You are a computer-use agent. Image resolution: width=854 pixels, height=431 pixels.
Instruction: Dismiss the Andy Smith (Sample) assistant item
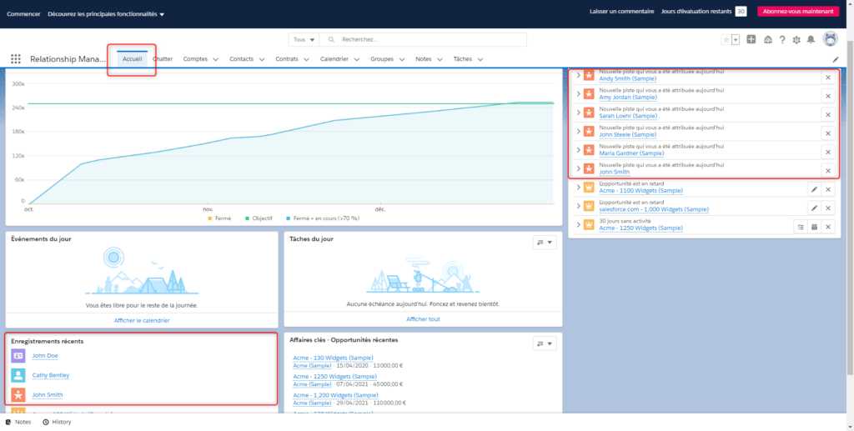(828, 78)
